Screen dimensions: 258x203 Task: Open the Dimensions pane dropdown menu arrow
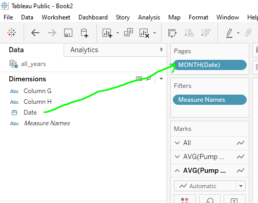coord(161,79)
